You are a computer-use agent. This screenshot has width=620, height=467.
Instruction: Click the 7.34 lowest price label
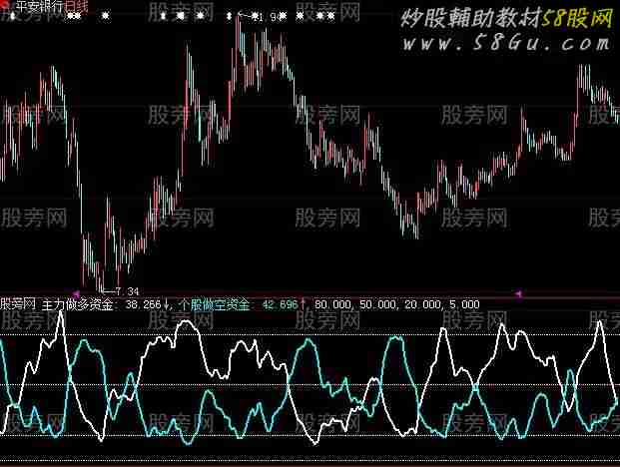pyautogui.click(x=128, y=291)
